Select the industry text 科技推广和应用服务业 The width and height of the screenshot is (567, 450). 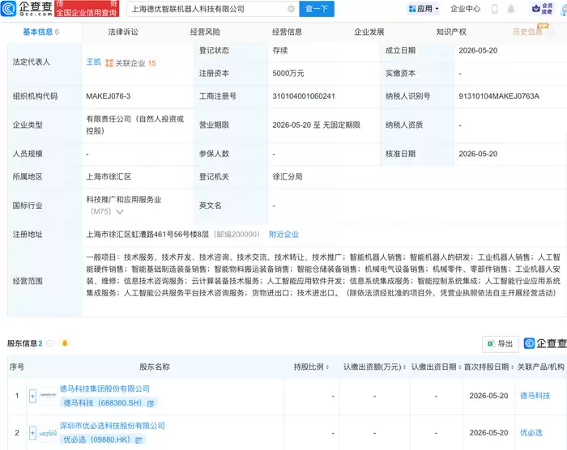124,200
